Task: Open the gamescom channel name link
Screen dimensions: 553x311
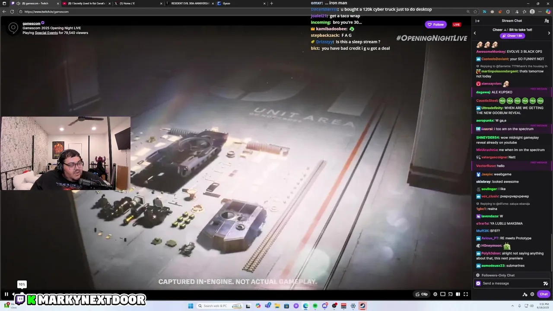Action: click(x=32, y=23)
